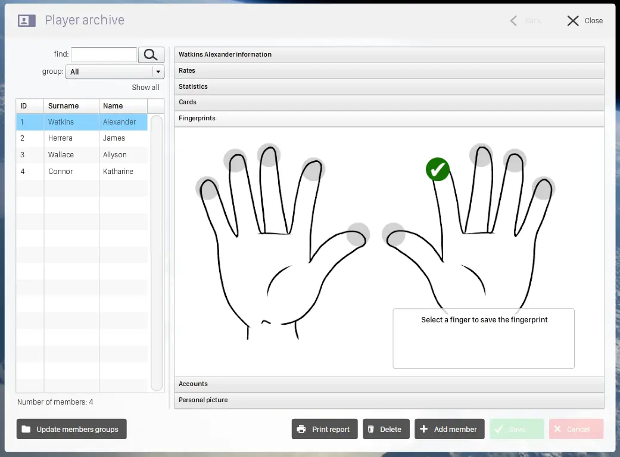The image size is (620, 457).
Task: Click the Player archive header icon
Action: 27,21
